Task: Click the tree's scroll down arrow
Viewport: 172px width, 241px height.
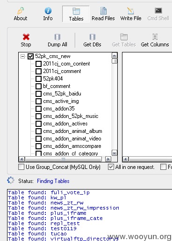Action: [x=115, y=153]
